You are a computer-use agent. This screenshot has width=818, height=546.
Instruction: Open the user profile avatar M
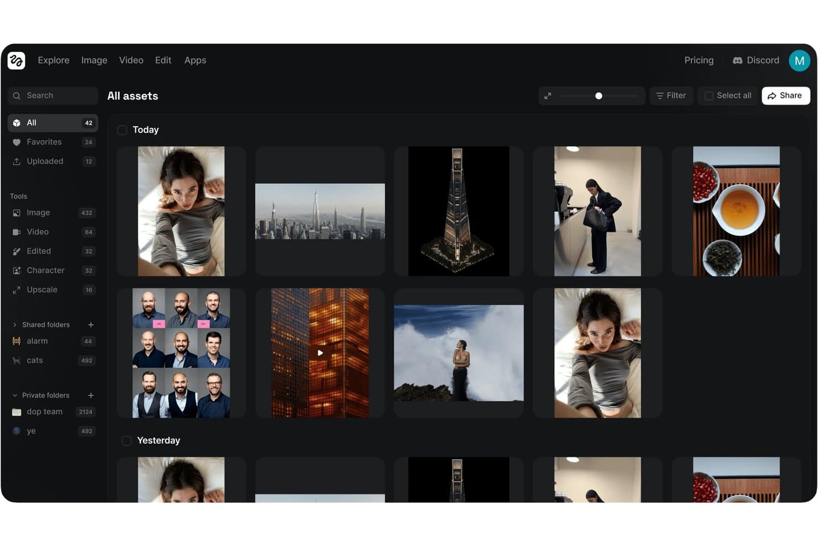[x=799, y=60]
